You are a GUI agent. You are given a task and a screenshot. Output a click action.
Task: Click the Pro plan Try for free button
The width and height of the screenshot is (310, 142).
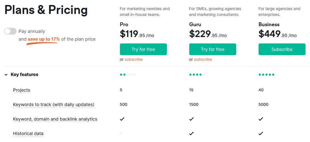(143, 49)
